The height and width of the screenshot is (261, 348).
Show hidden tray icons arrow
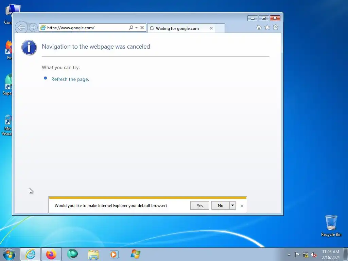pos(289,255)
